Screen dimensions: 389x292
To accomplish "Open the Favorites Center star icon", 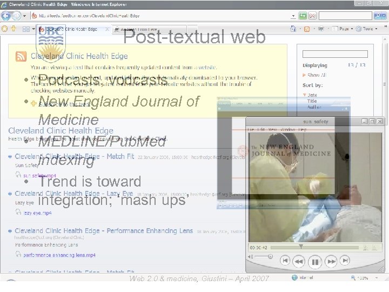I will point(4,29).
